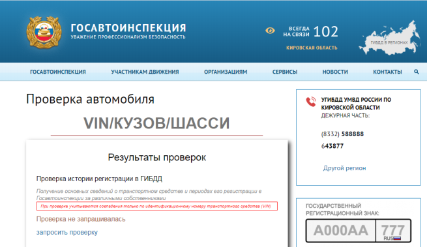Click the red phone icon
427x247 pixels.
click(311, 102)
